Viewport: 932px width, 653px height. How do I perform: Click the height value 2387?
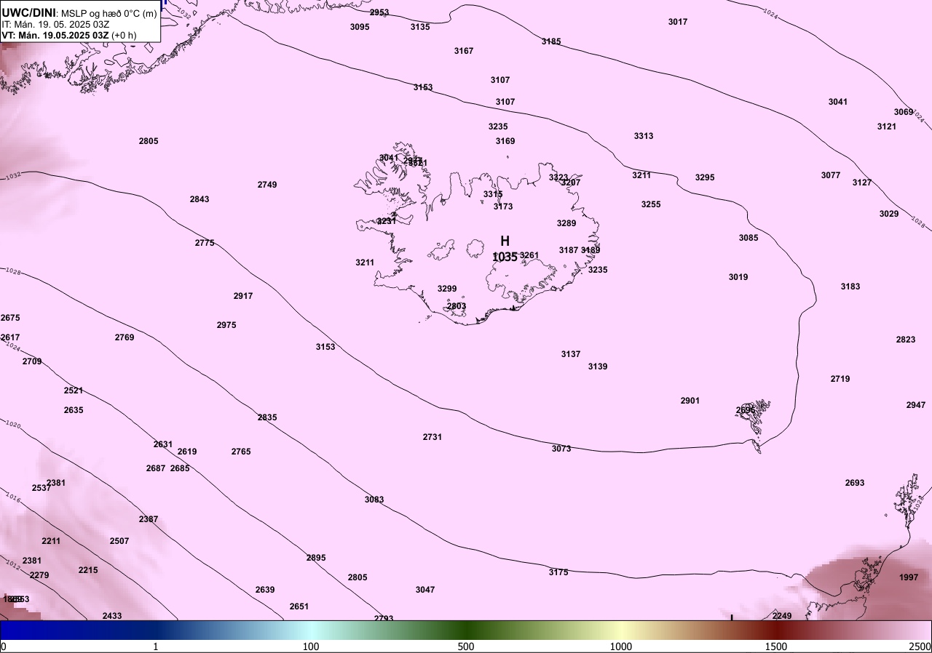tap(149, 519)
